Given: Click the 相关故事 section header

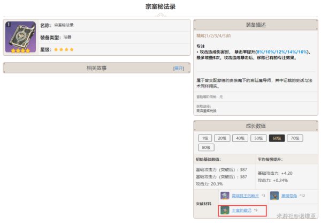Looking at the screenshot, I should click(96, 69).
